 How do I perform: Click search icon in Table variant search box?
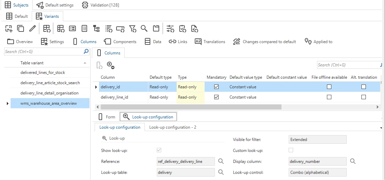point(86,51)
